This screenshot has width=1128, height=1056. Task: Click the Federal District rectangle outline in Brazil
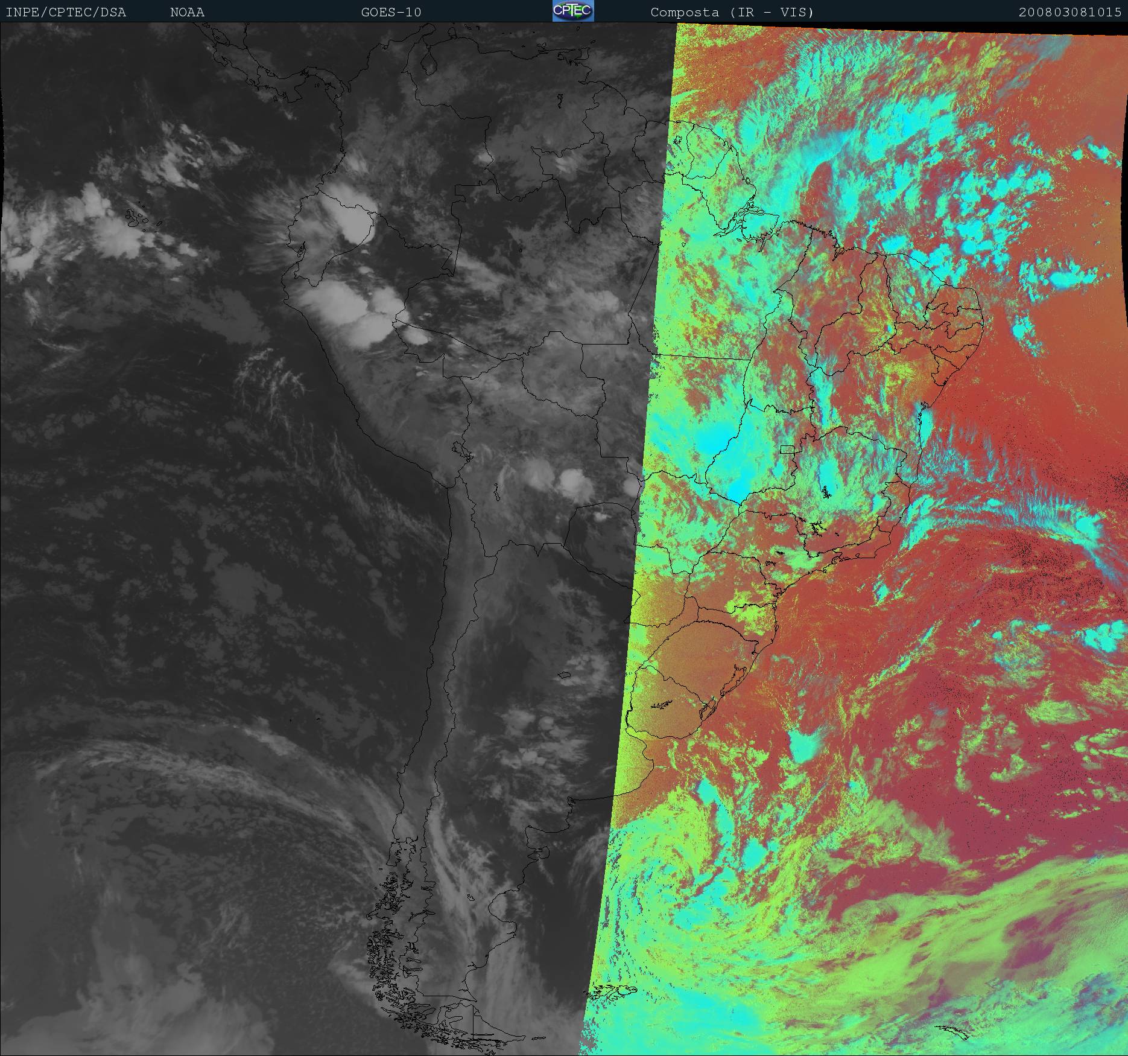pyautogui.click(x=787, y=449)
